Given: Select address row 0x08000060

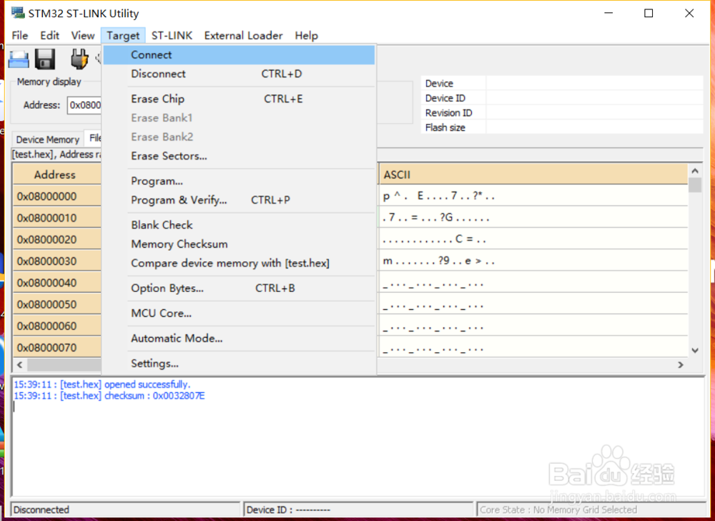Looking at the screenshot, I should tap(56, 326).
